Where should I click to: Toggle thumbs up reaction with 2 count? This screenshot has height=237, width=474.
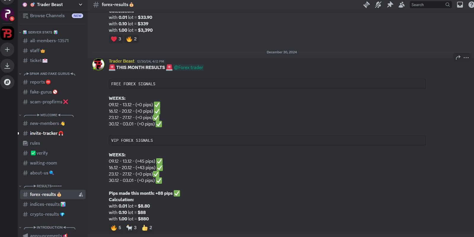tap(147, 228)
